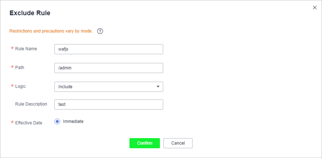
Task: Cancel the exclude rule dialog
Action: coord(178,143)
